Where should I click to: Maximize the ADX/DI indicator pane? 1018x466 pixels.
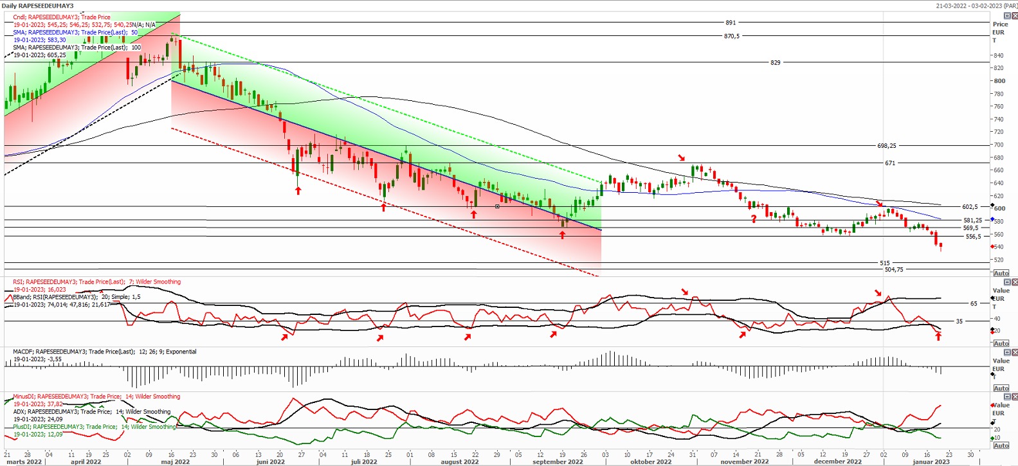pos(1006,397)
